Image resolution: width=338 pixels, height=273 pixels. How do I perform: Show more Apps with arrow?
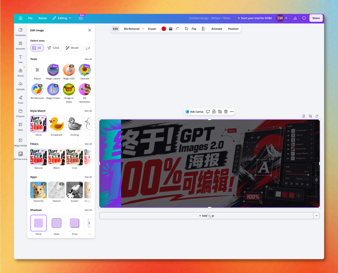click(x=89, y=190)
